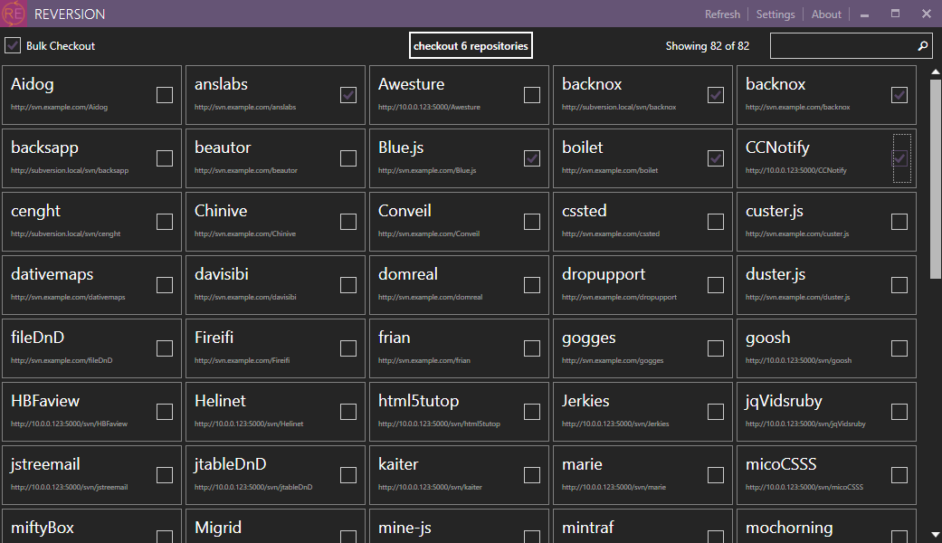Click the scrollbar up arrow
The width and height of the screenshot is (942, 543).
point(936,72)
